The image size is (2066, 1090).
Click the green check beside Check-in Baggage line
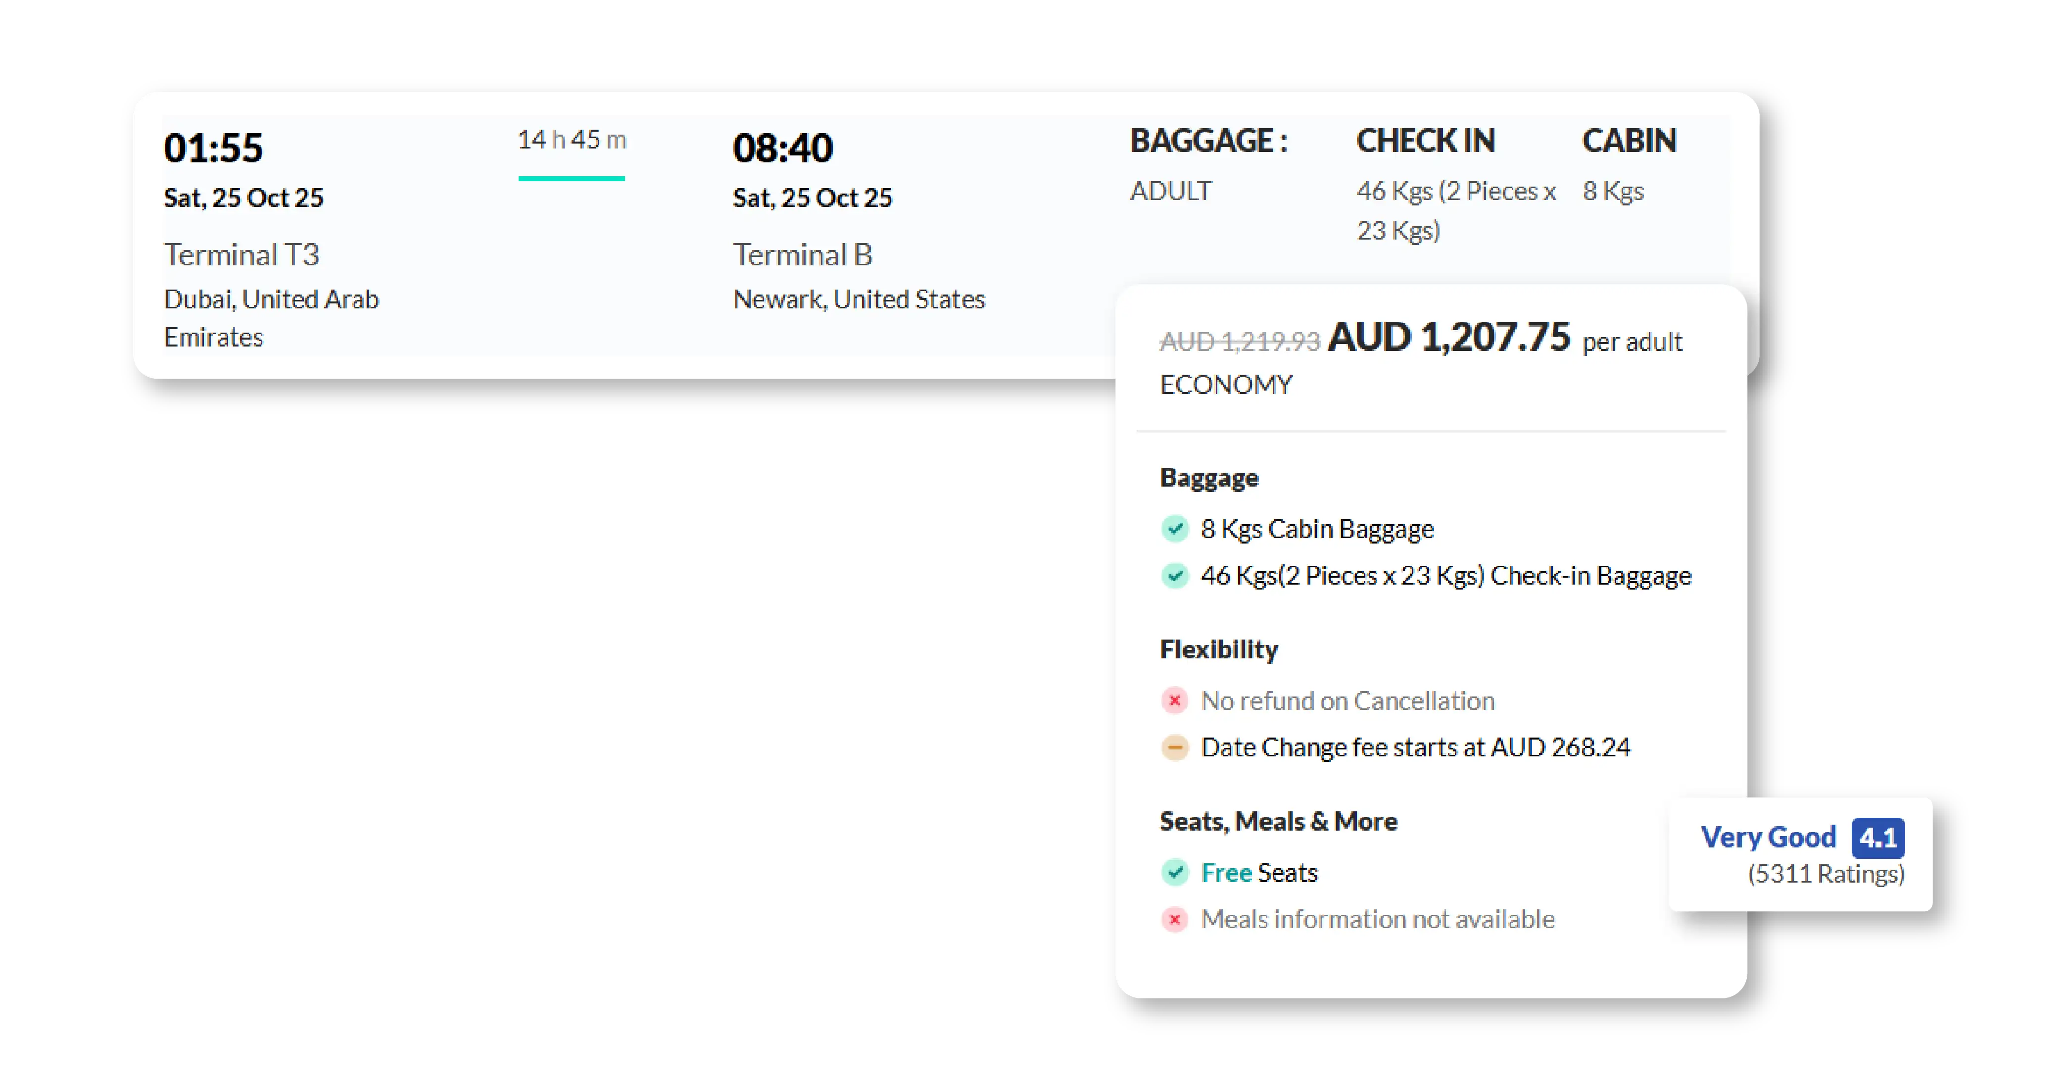tap(1175, 576)
